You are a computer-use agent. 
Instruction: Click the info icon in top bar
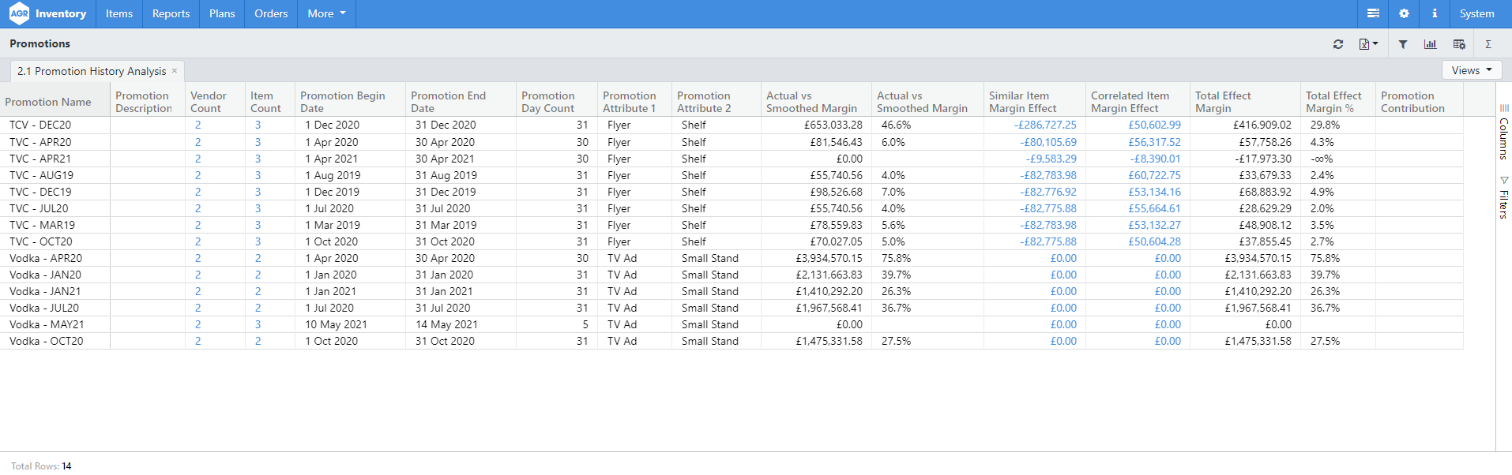1435,13
